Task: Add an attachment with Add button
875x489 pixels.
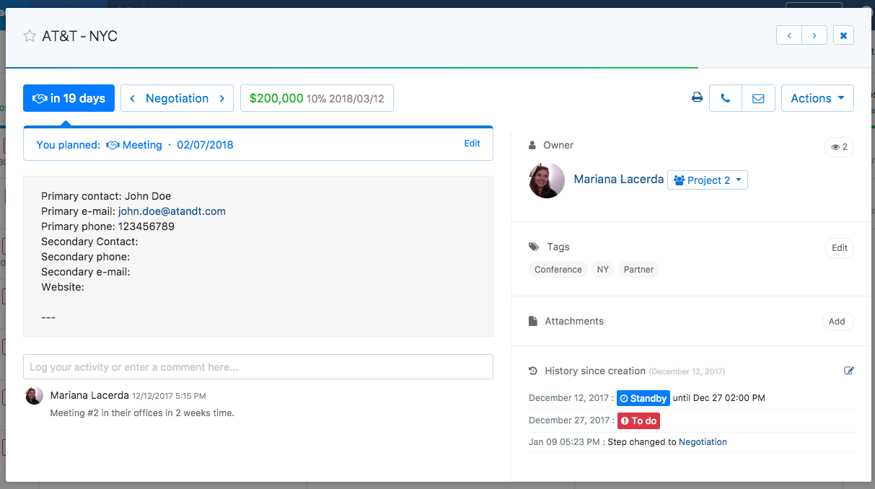Action: pos(837,322)
